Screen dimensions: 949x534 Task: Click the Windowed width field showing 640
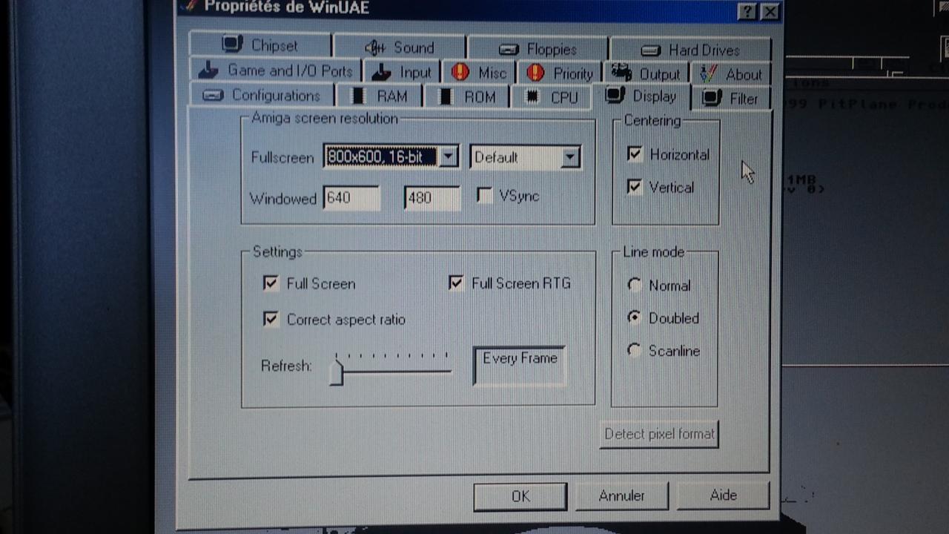point(351,198)
